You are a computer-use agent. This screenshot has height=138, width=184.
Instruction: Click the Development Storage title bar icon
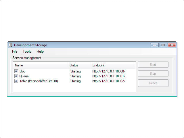tap(11, 45)
